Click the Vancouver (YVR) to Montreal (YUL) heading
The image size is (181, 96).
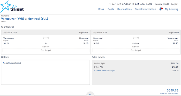click(x=25, y=19)
